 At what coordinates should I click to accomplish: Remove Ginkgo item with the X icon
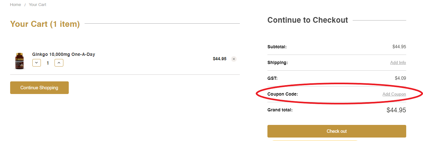point(234,59)
